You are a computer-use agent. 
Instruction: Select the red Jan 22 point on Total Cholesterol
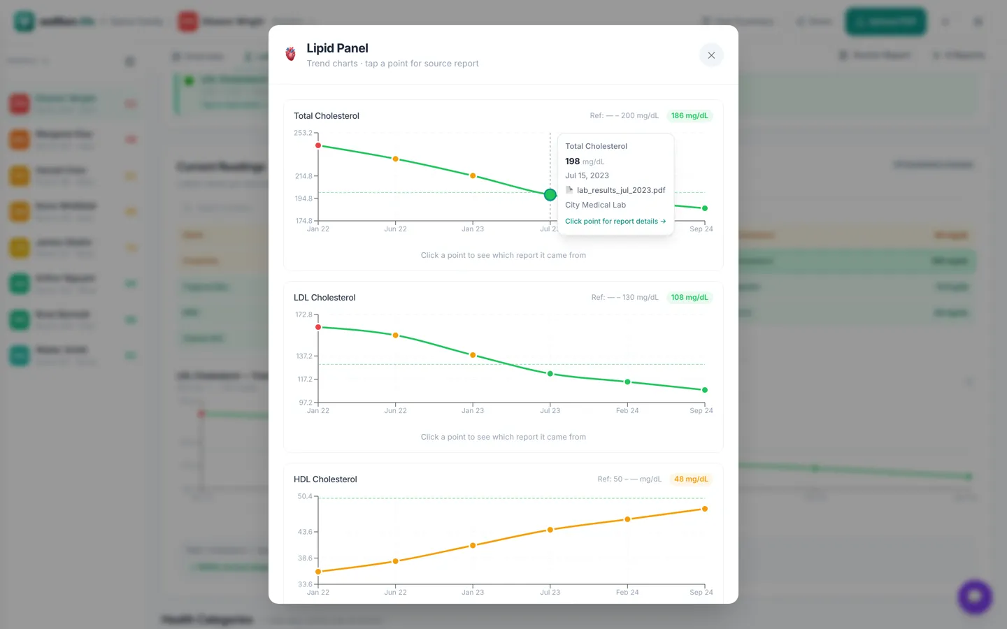click(x=318, y=145)
